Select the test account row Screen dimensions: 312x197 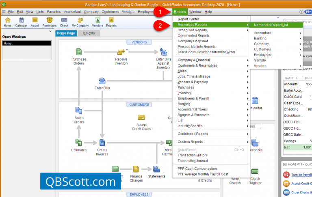click(298, 147)
